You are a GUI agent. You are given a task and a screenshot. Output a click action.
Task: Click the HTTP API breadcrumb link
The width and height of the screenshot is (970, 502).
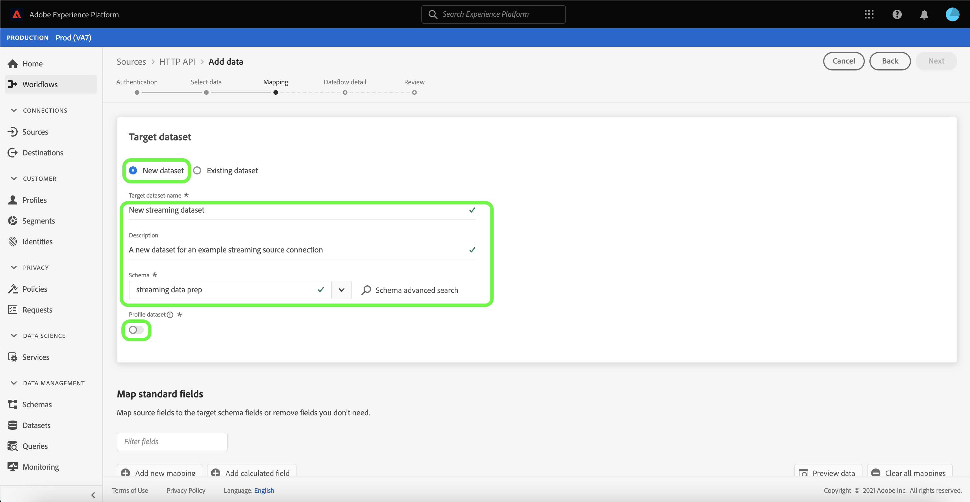point(177,62)
